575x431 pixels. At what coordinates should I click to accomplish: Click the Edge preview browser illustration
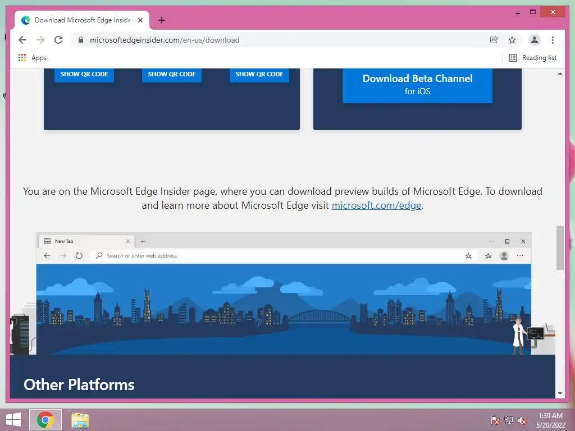[284, 293]
